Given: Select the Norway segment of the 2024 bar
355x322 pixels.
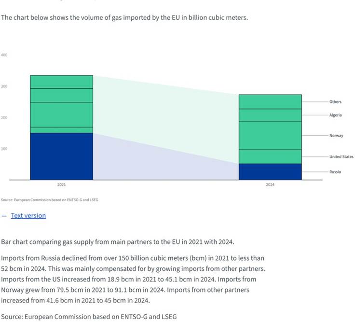Looking at the screenshot, I should 270,135.
